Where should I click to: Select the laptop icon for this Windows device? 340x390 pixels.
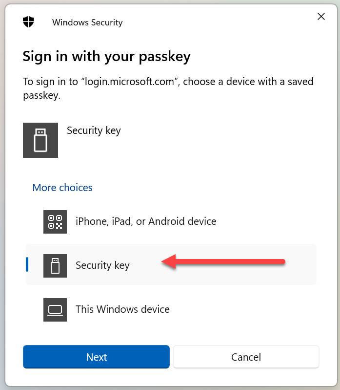55,310
